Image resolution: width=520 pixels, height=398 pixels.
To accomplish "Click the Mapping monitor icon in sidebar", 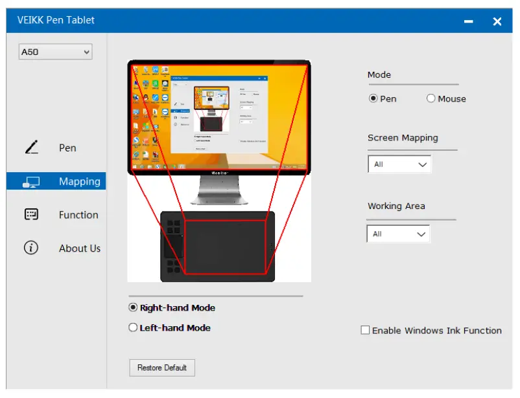I will [31, 182].
